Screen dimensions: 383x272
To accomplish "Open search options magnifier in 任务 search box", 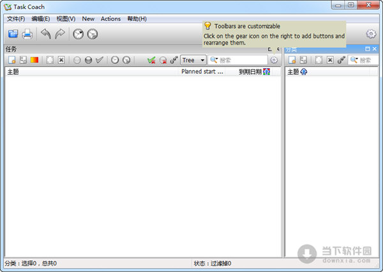I will pyautogui.click(x=214, y=60).
